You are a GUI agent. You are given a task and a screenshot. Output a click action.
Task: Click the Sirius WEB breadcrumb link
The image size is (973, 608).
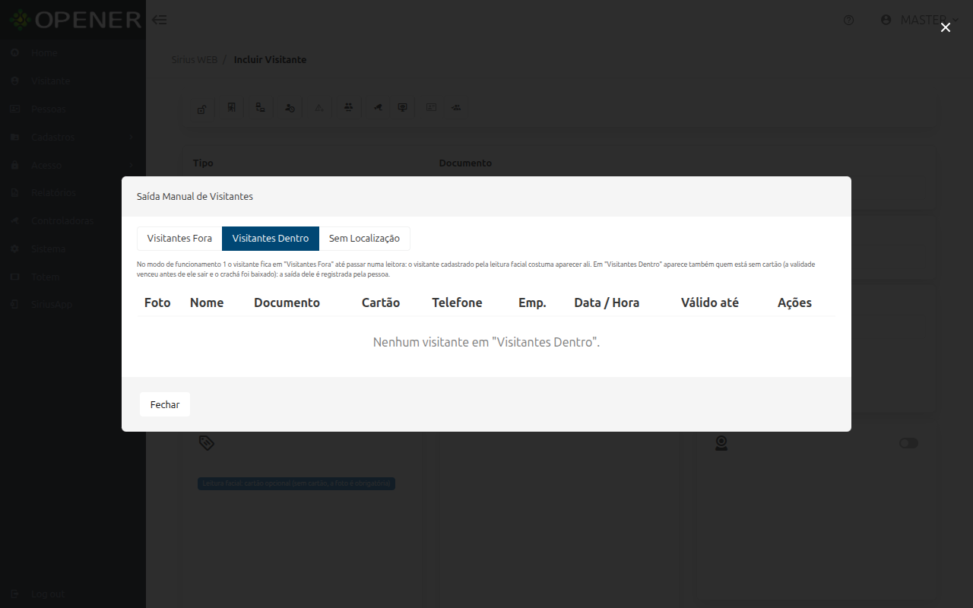194,59
